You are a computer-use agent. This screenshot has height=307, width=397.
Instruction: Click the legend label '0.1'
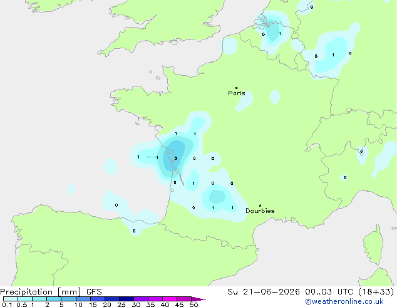point(7,304)
